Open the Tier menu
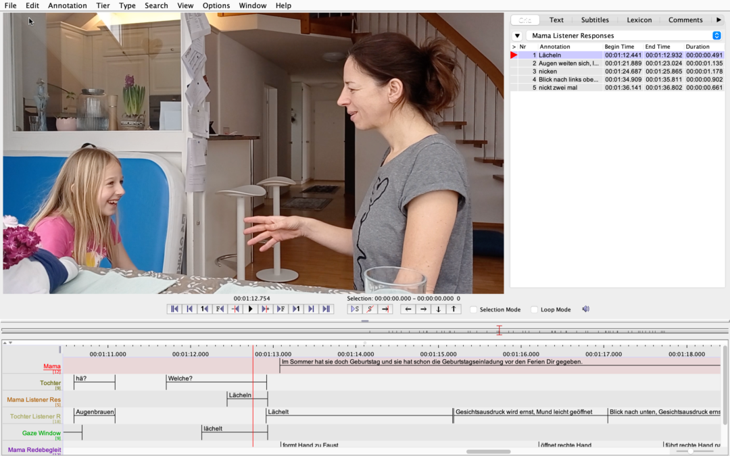The image size is (730, 456). click(103, 5)
